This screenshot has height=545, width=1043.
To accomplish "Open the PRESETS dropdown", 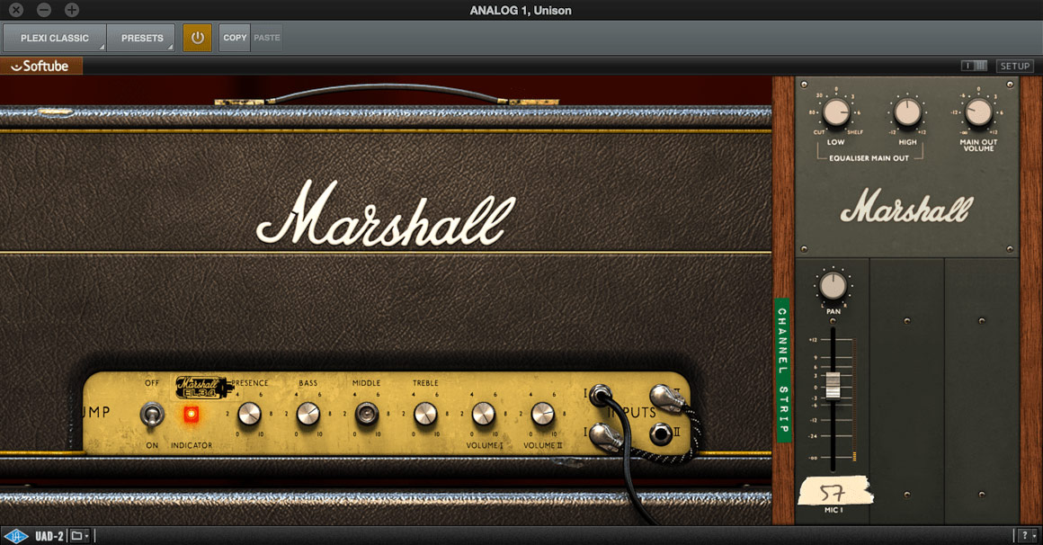I will [142, 38].
